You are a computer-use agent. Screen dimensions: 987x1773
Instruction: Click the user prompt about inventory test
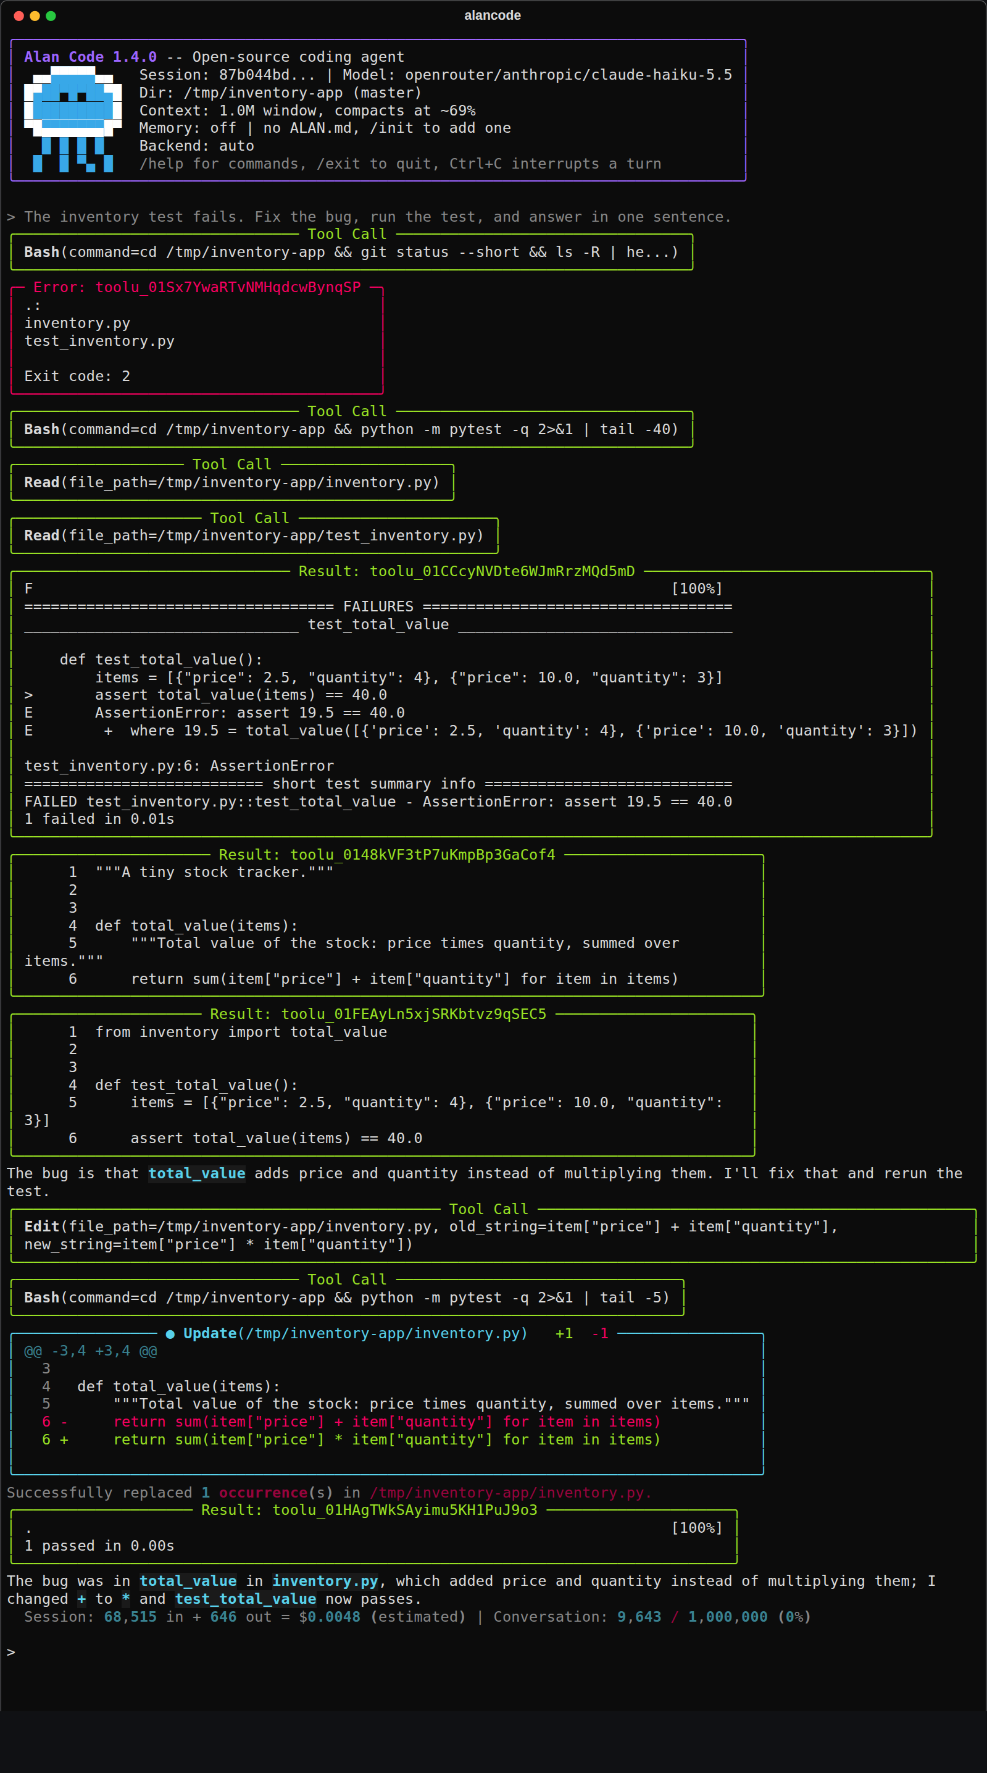(x=369, y=217)
